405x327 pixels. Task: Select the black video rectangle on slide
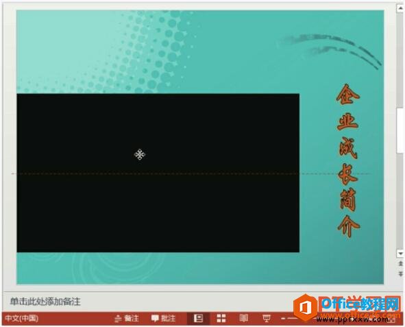click(158, 173)
